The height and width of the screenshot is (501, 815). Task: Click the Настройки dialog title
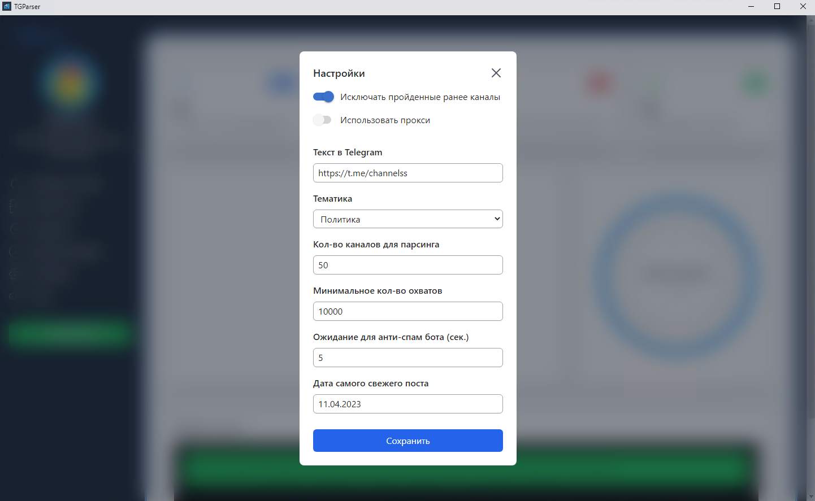(339, 73)
